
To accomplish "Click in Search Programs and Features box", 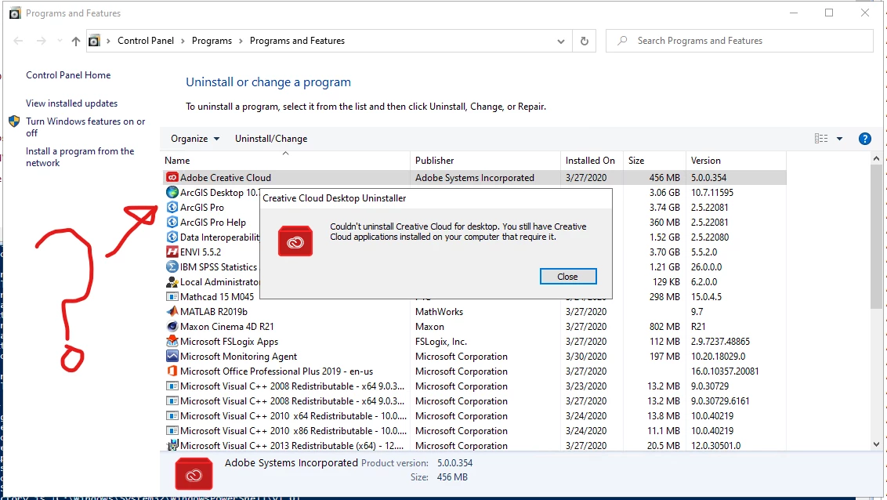I will (739, 41).
